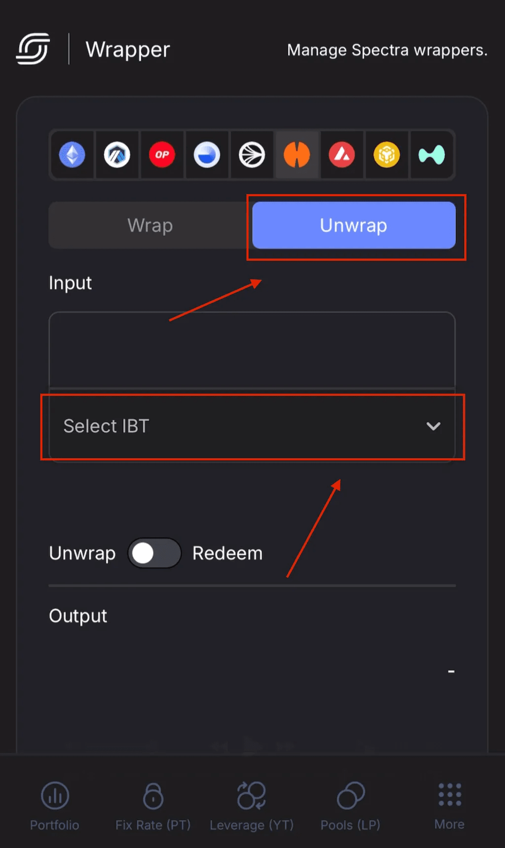This screenshot has height=848, width=505.
Task: Click the Select IBT chevron arrow
Action: click(433, 426)
